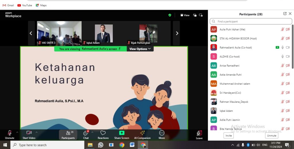
Task: Toggle Start Video camera button
Action: (x=29, y=133)
